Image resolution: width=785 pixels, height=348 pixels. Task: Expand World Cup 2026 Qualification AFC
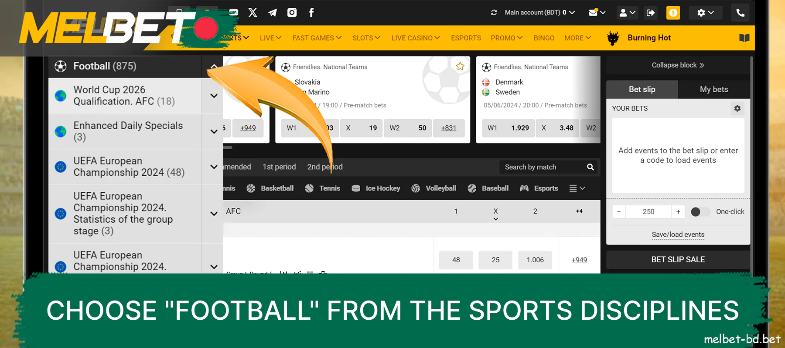tap(214, 96)
